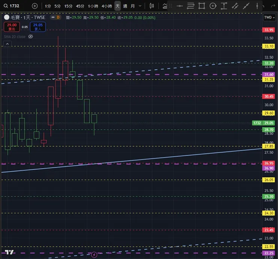Viewport: 278px width, 259px height.
Task: Click the 26.95 red price label
Action: 269,163
